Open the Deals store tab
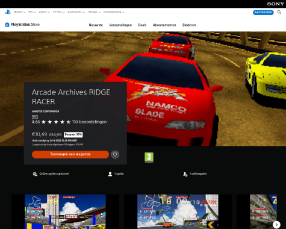This screenshot has width=286, height=229. pyautogui.click(x=142, y=25)
